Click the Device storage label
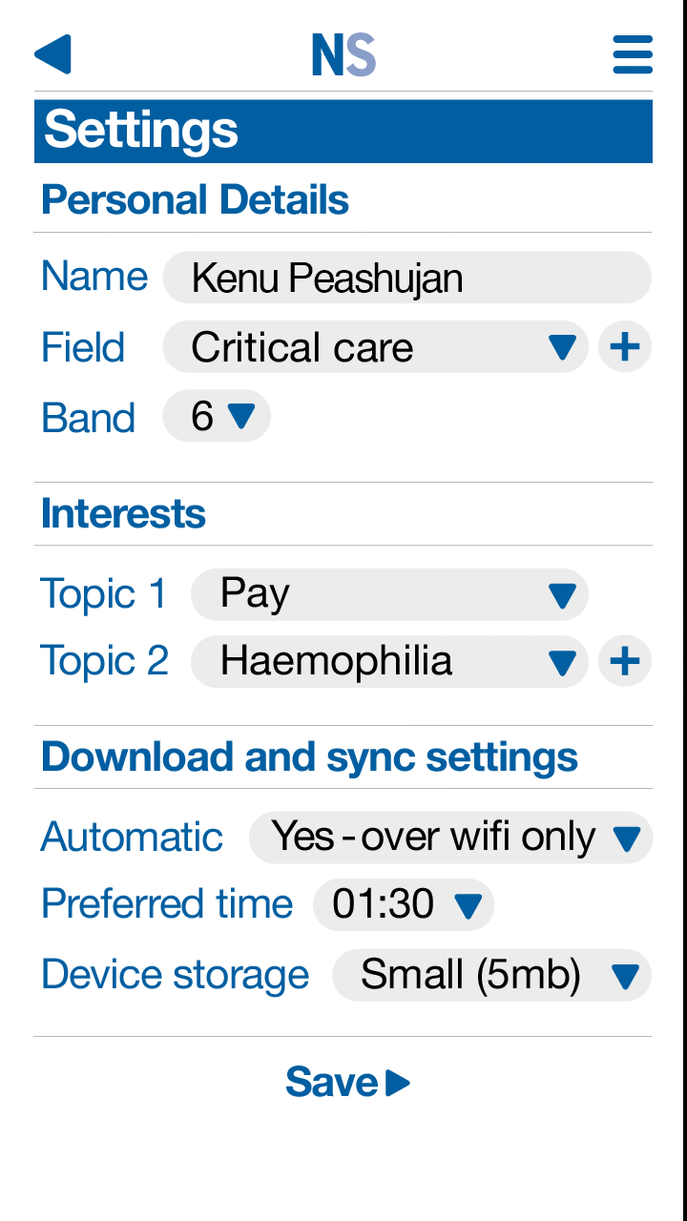 coord(176,975)
